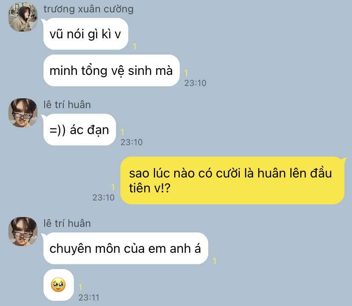The image size is (352, 306).
Task: Tap lê trí huân's avatar beside 'chuyên môn' message
Action: pos(23,232)
